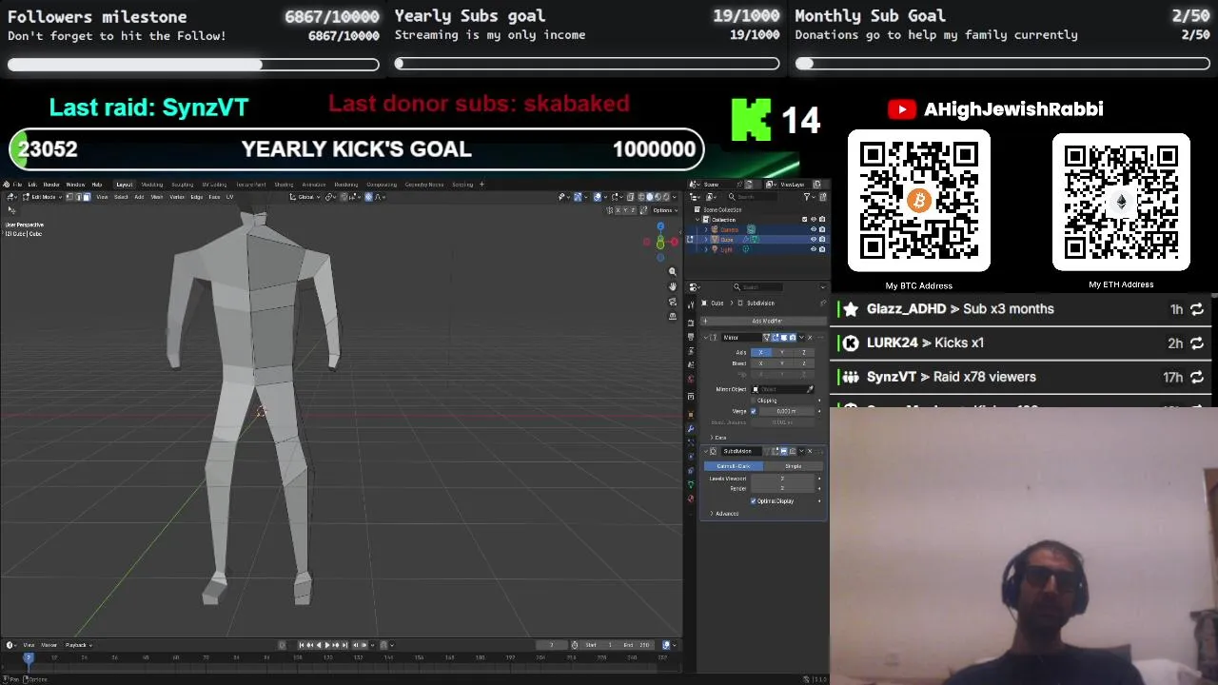Toggle Mirror modifier Z axis button
This screenshot has width=1218, height=685.
804,353
